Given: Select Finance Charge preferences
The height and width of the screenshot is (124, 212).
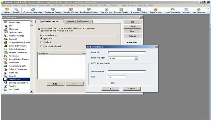Looking at the screenshot, I should tap(16, 36).
